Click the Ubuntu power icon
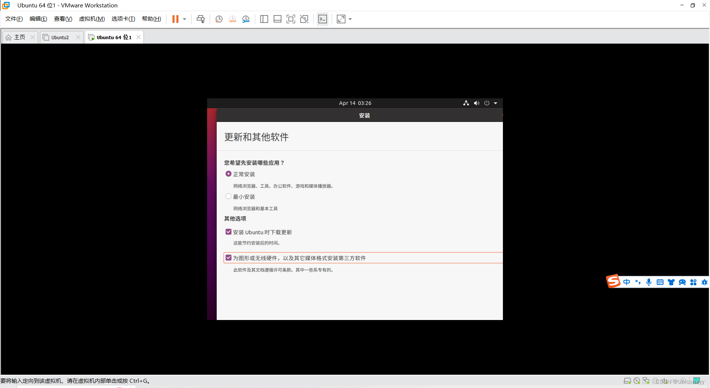 (x=487, y=103)
